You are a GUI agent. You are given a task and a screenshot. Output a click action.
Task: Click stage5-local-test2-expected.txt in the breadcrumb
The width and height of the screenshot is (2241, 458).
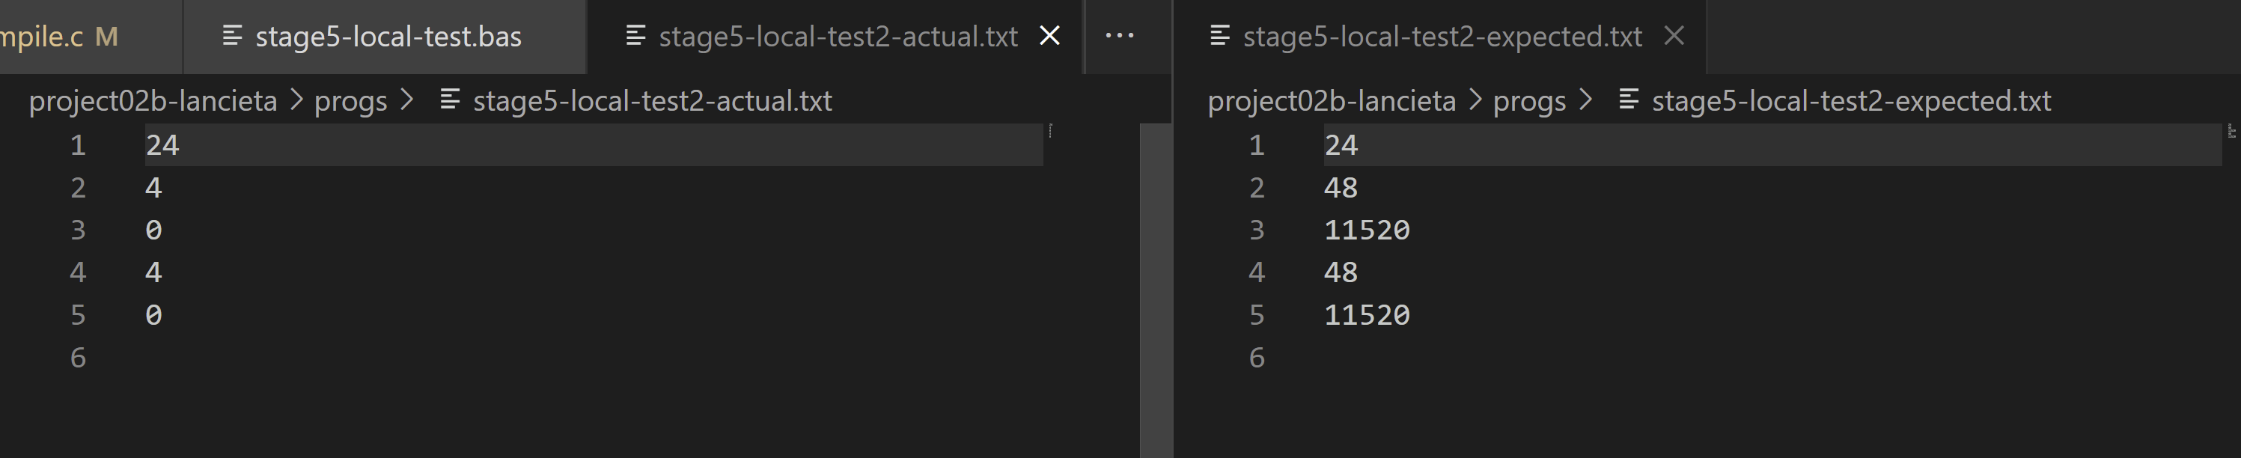[x=1850, y=101]
